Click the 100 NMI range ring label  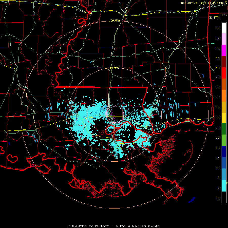pos(115,21)
